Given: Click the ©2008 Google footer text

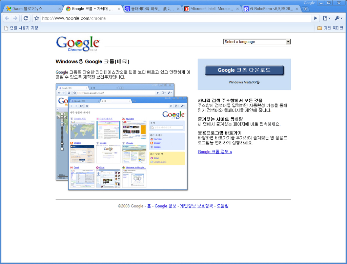Looking at the screenshot, I should point(130,206).
